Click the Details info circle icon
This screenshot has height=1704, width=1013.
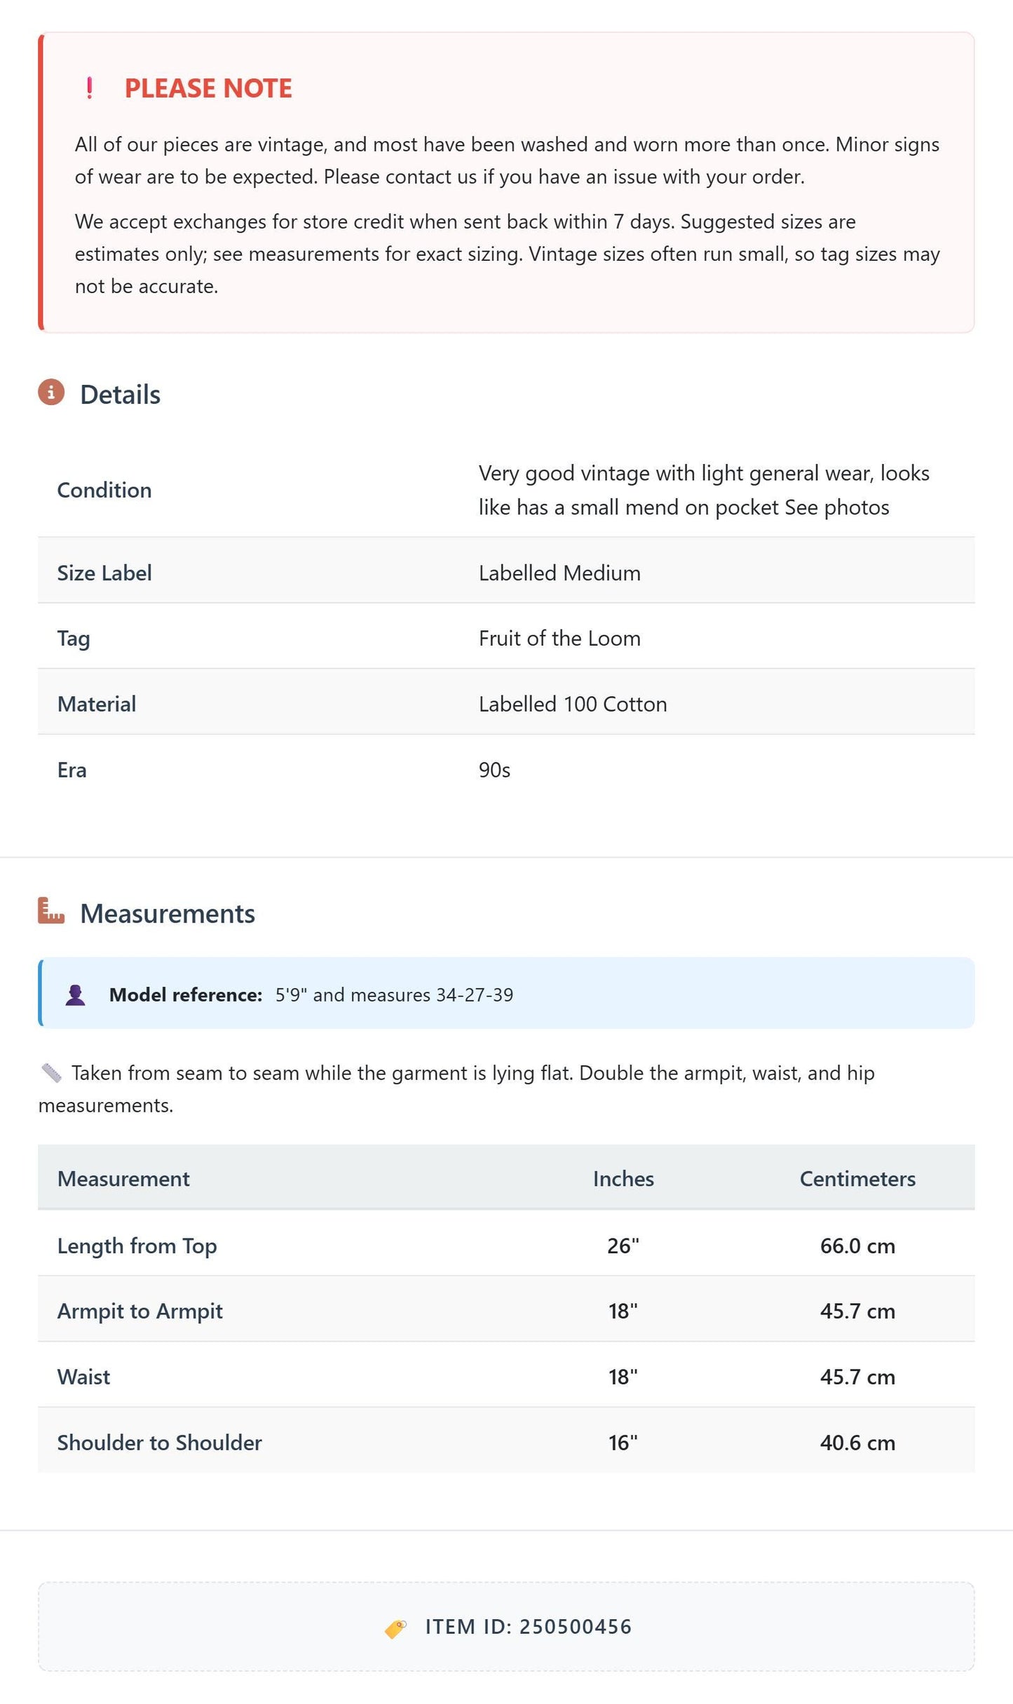(x=51, y=393)
